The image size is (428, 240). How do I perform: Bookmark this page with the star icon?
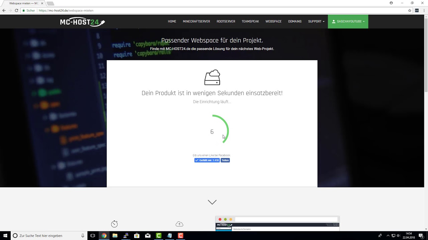pyautogui.click(x=410, y=10)
